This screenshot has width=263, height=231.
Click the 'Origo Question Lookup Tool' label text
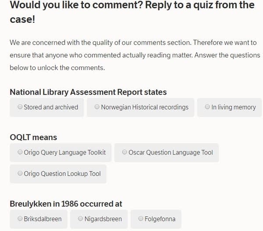pyautogui.click(x=62, y=173)
